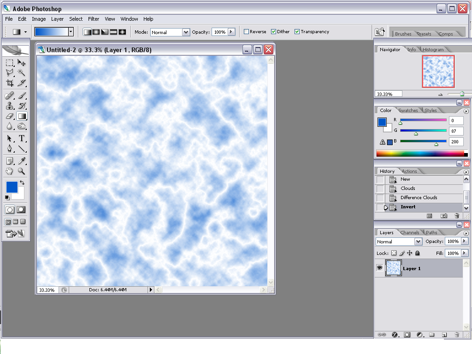This screenshot has height=354, width=472.
Task: Click the foreground color swatch in toolbox
Action: (x=12, y=187)
